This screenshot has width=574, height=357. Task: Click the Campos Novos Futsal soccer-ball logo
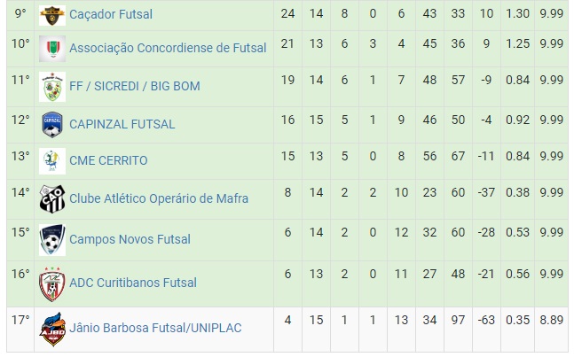pos(52,240)
